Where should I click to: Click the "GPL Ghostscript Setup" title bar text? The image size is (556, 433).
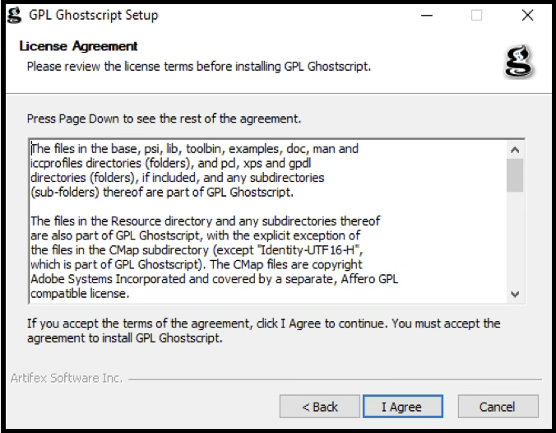click(x=93, y=15)
